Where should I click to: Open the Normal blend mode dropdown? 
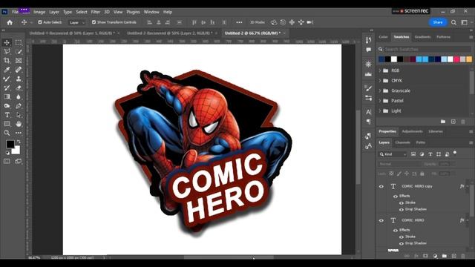[399, 164]
